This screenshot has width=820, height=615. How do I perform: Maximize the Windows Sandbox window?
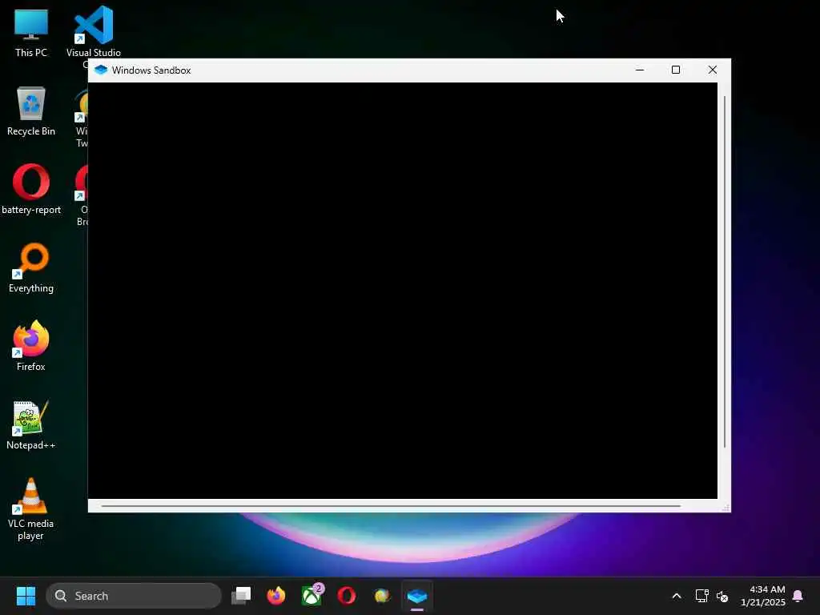coord(676,70)
